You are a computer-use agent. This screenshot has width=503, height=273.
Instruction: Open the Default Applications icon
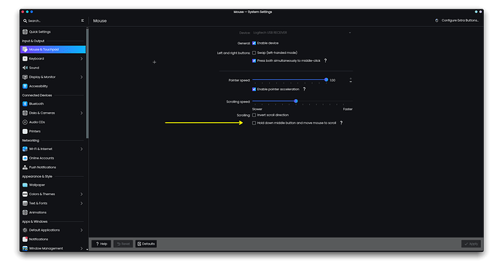[25, 230]
